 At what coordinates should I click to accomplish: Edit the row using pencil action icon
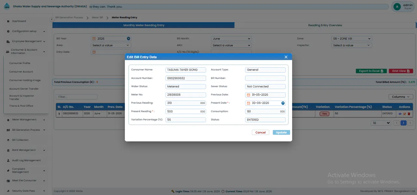pyautogui.click(x=405, y=114)
